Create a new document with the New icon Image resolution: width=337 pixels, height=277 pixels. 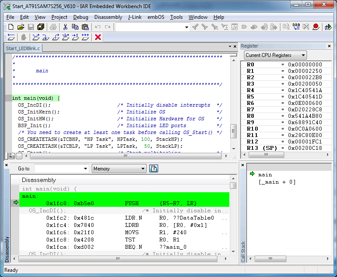coord(11,27)
